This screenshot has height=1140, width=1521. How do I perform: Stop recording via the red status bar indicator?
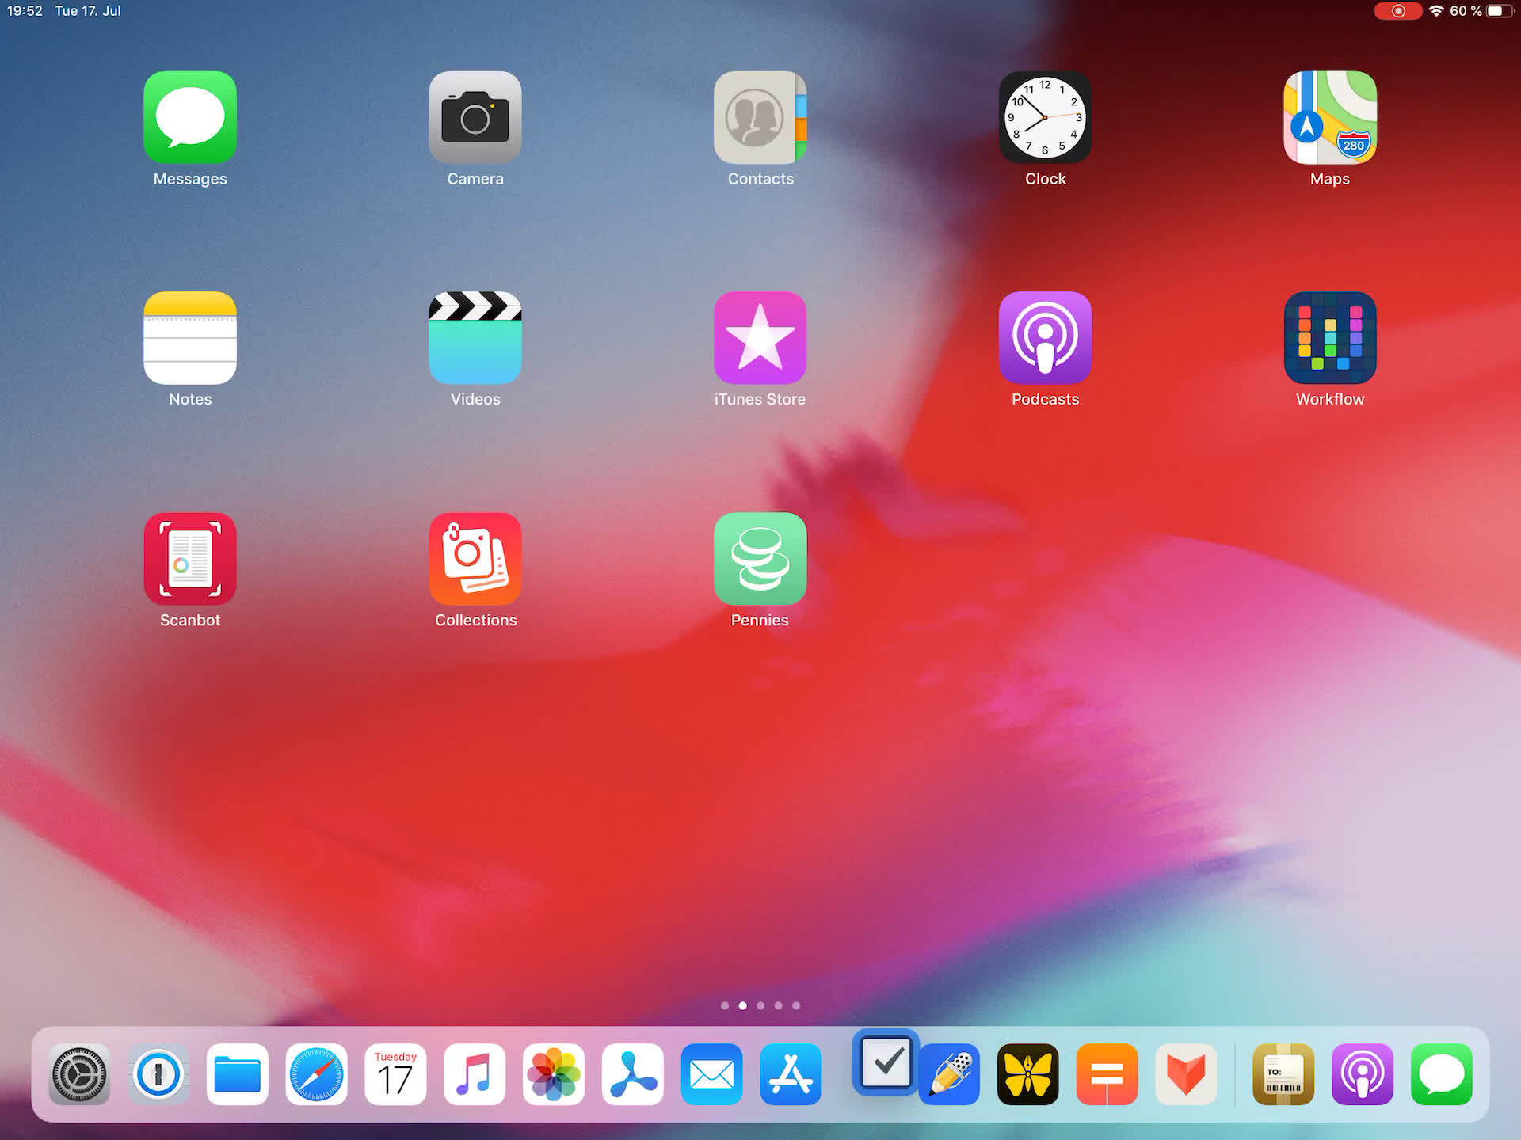click(x=1397, y=11)
